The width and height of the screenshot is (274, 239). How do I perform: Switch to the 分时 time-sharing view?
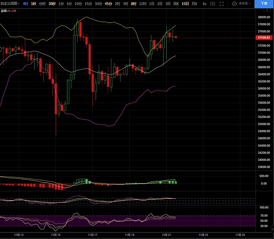(42, 3)
